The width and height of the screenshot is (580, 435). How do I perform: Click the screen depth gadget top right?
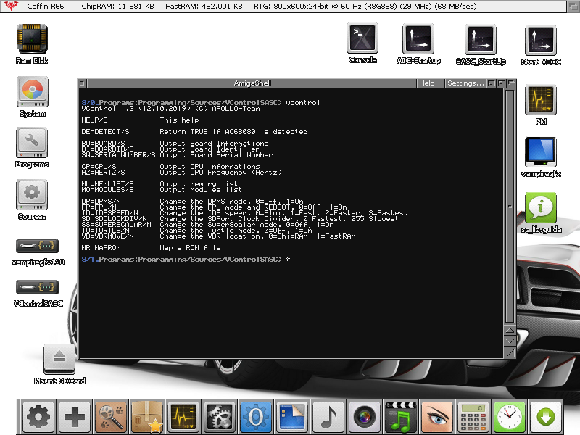tap(573, 7)
